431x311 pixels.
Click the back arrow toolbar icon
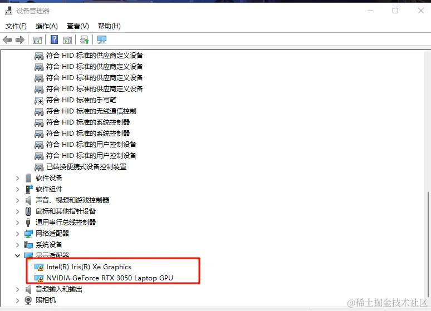pyautogui.click(x=7, y=40)
